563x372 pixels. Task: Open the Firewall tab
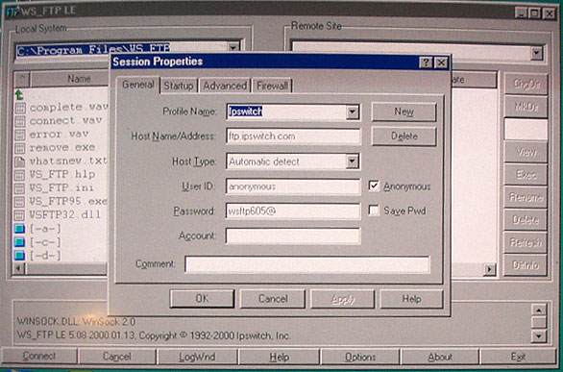pos(272,86)
